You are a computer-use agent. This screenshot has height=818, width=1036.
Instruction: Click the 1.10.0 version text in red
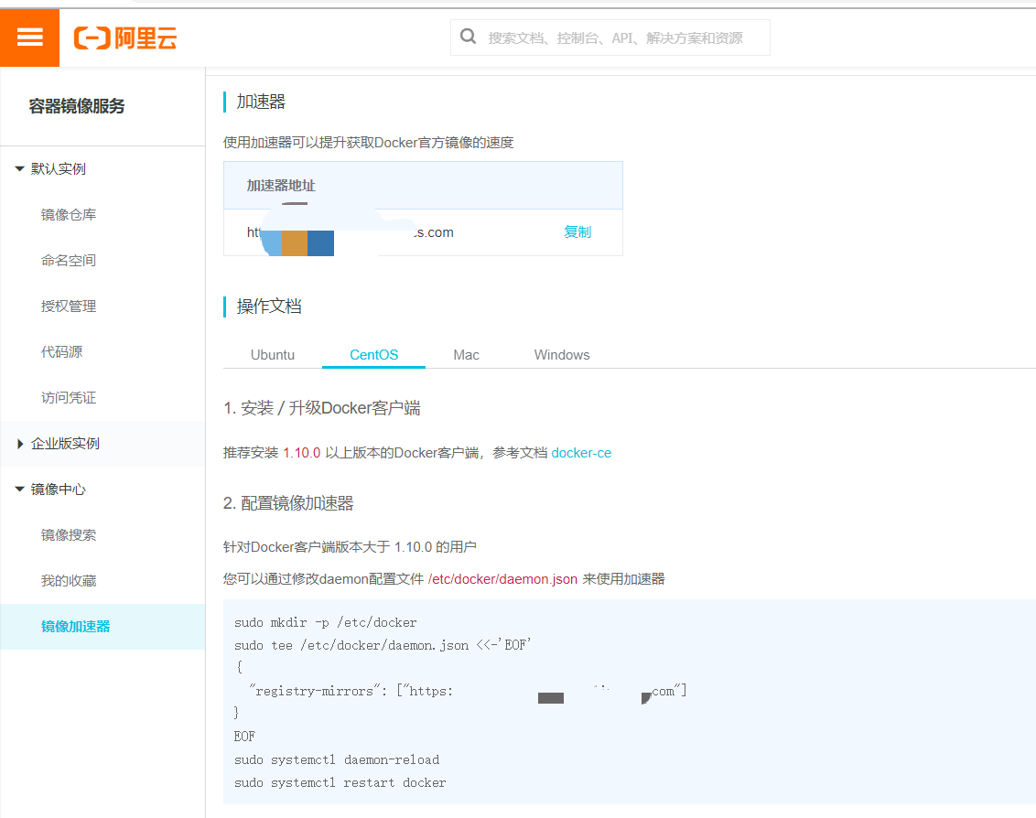302,453
